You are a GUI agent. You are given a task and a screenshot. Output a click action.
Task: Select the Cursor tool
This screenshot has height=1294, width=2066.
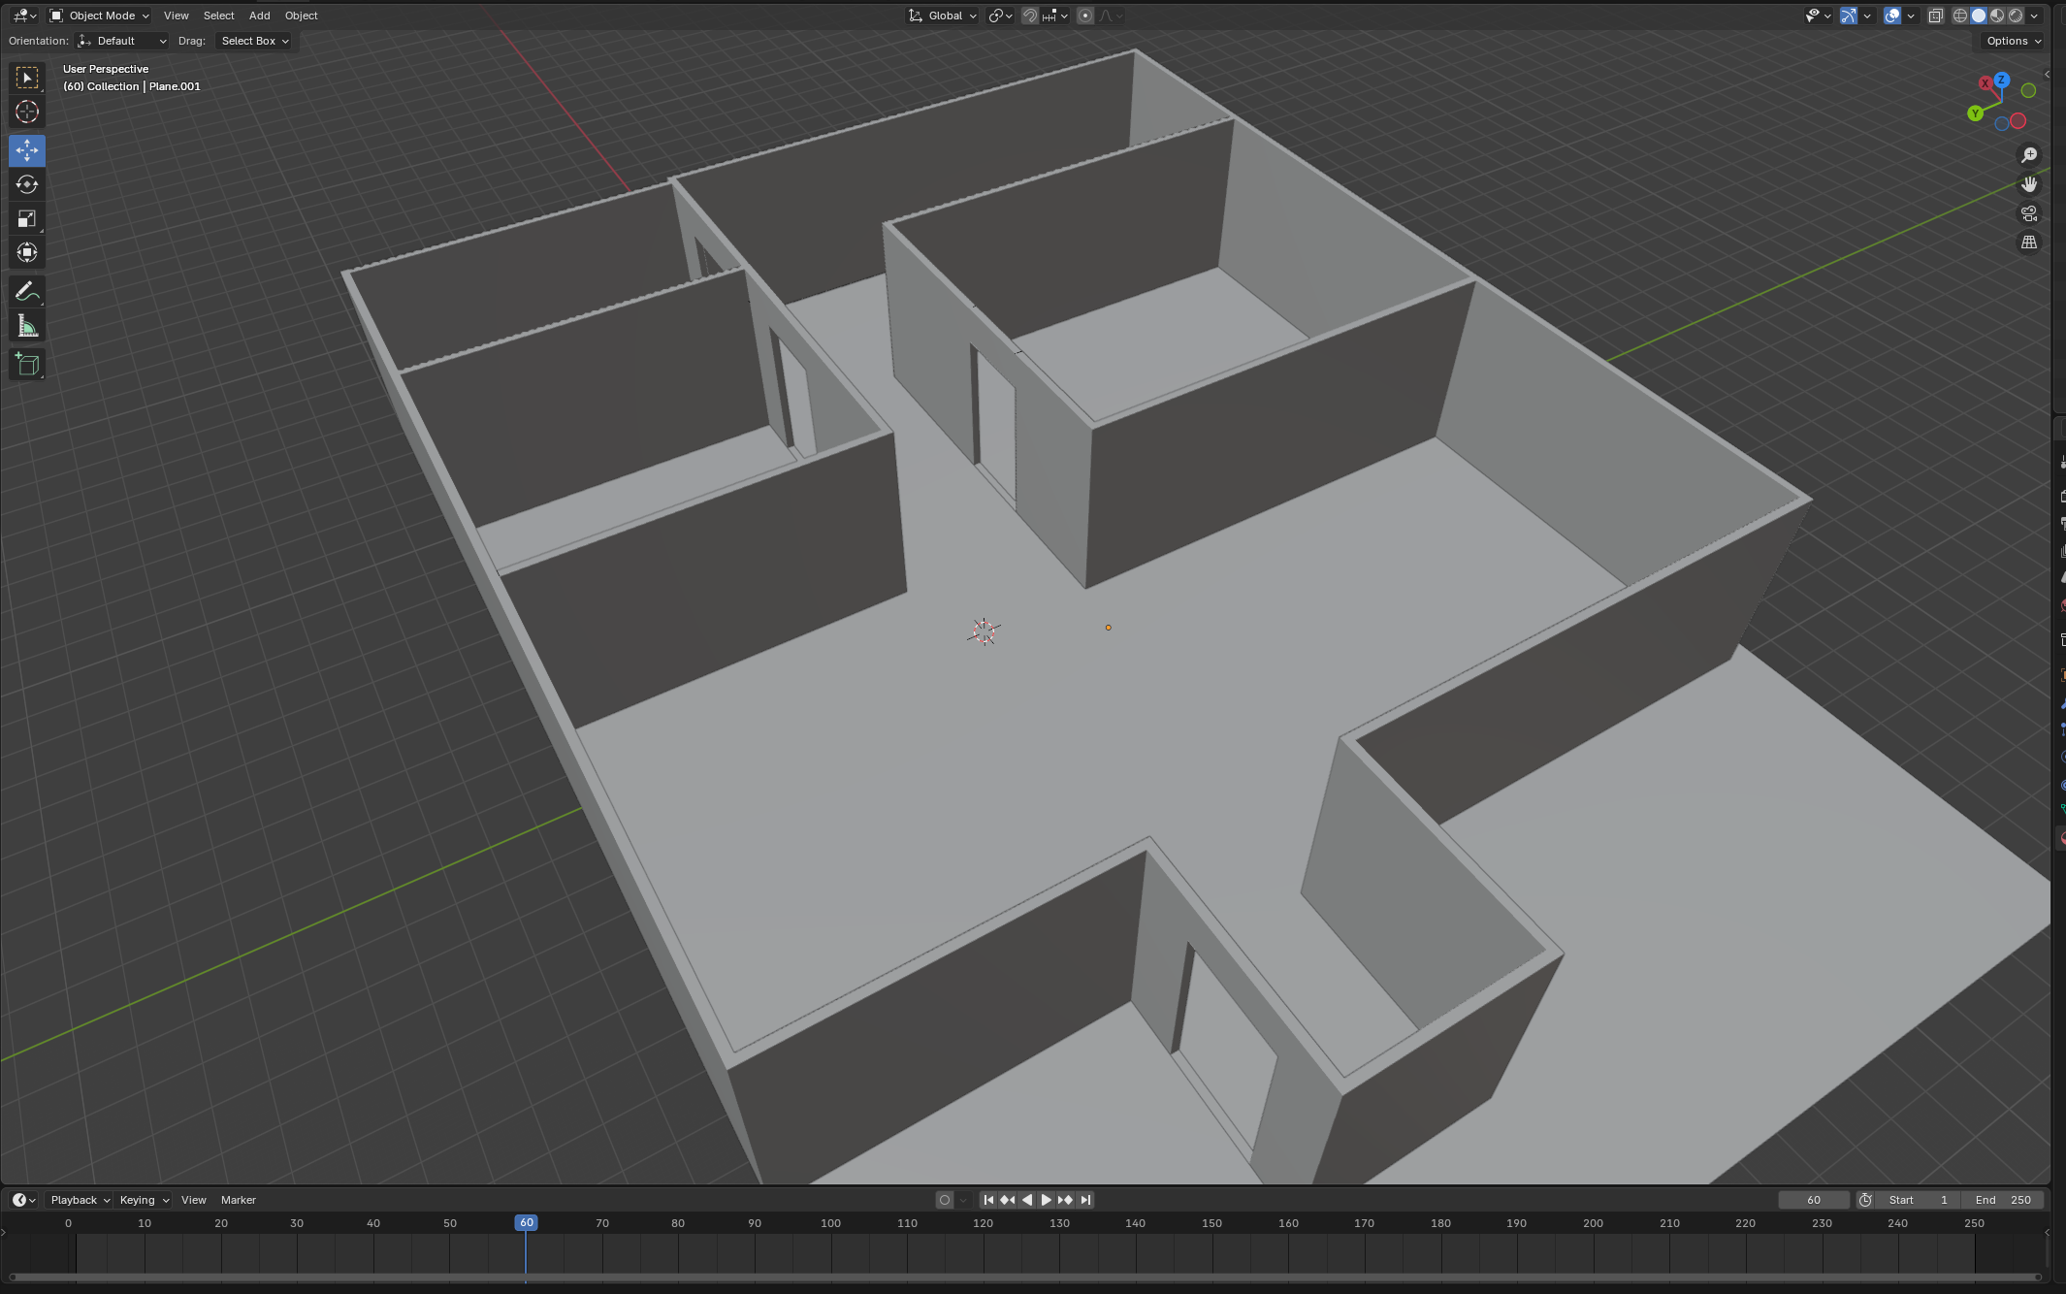coord(27,113)
